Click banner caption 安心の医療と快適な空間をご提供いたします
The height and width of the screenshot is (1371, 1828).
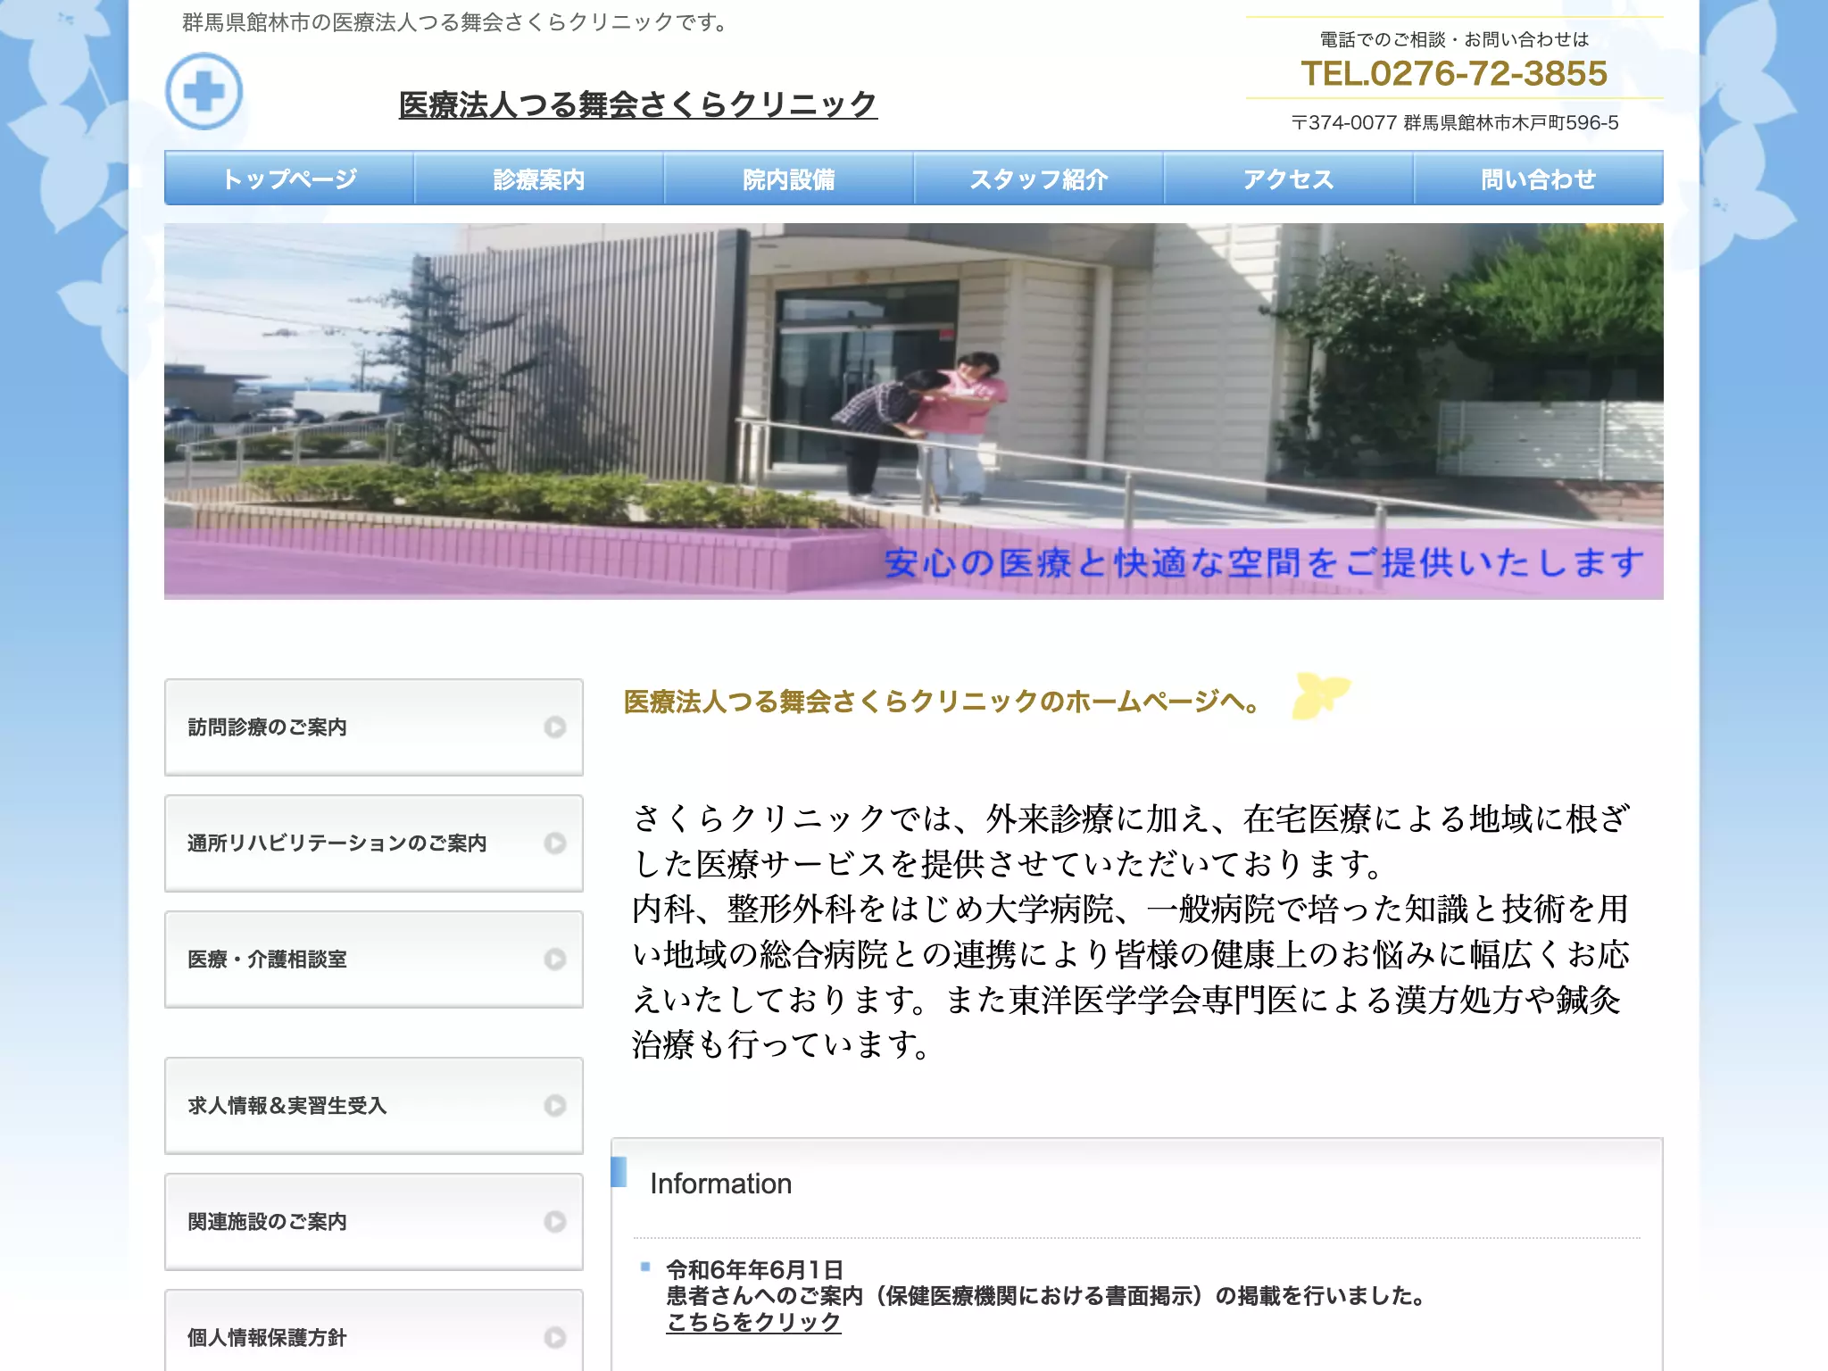(1264, 562)
